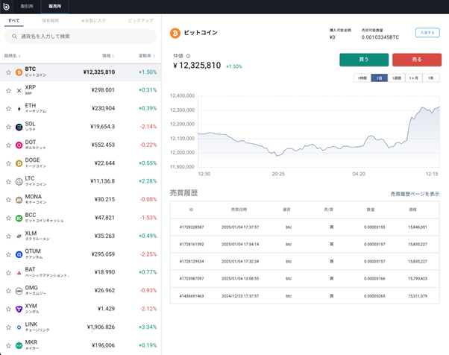Switch to the 取引所 tab
Screen dimensions: 449x355
click(x=27, y=6)
